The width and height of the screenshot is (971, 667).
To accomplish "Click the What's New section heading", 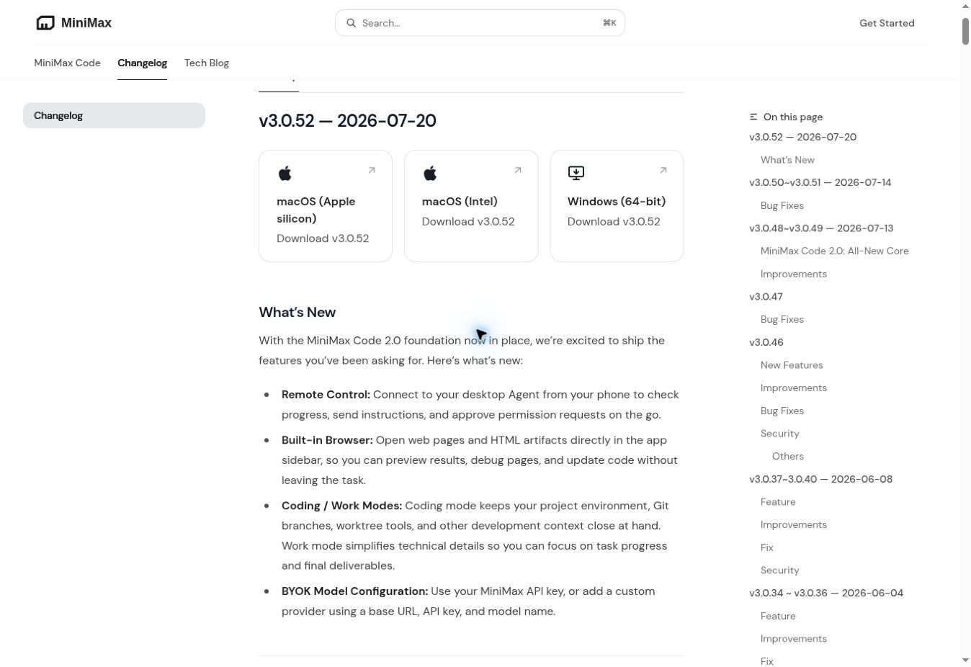I will 297,312.
